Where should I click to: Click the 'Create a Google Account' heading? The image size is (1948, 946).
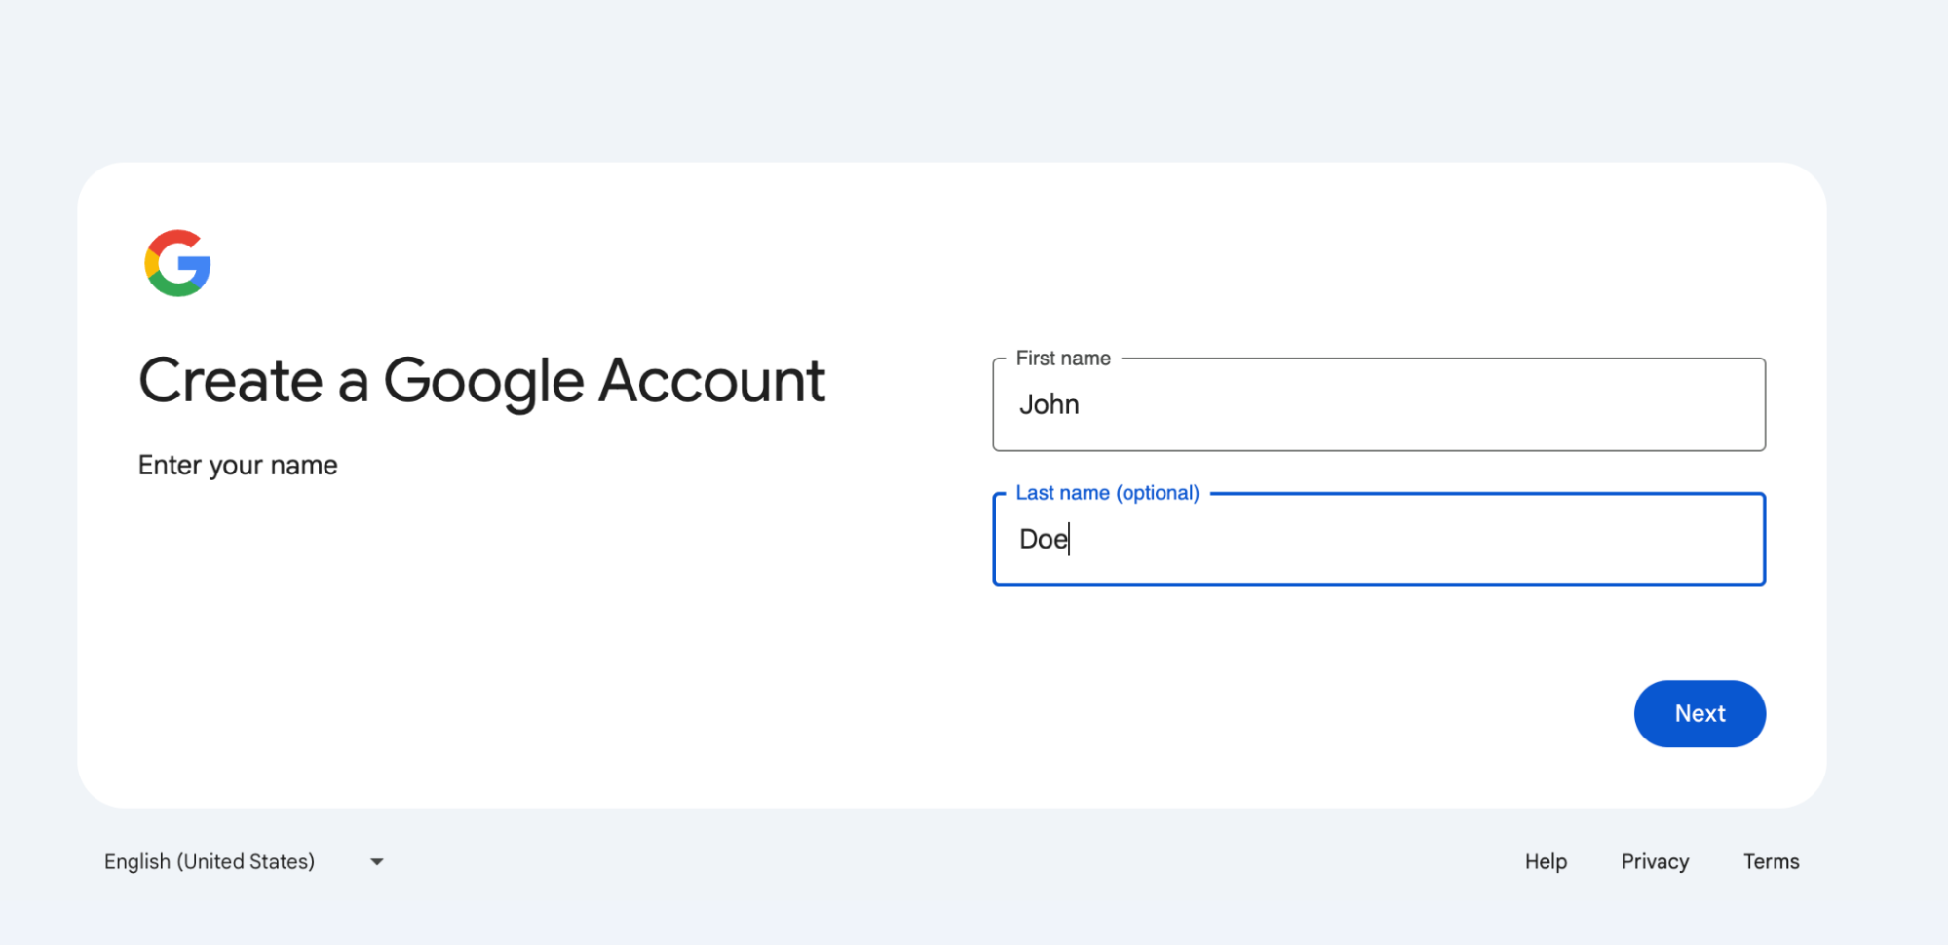tap(481, 381)
